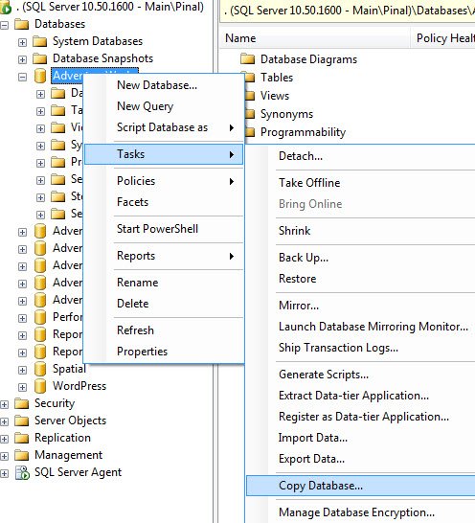This screenshot has width=475, height=523.
Task: Click the Security folder icon
Action: pos(22,403)
